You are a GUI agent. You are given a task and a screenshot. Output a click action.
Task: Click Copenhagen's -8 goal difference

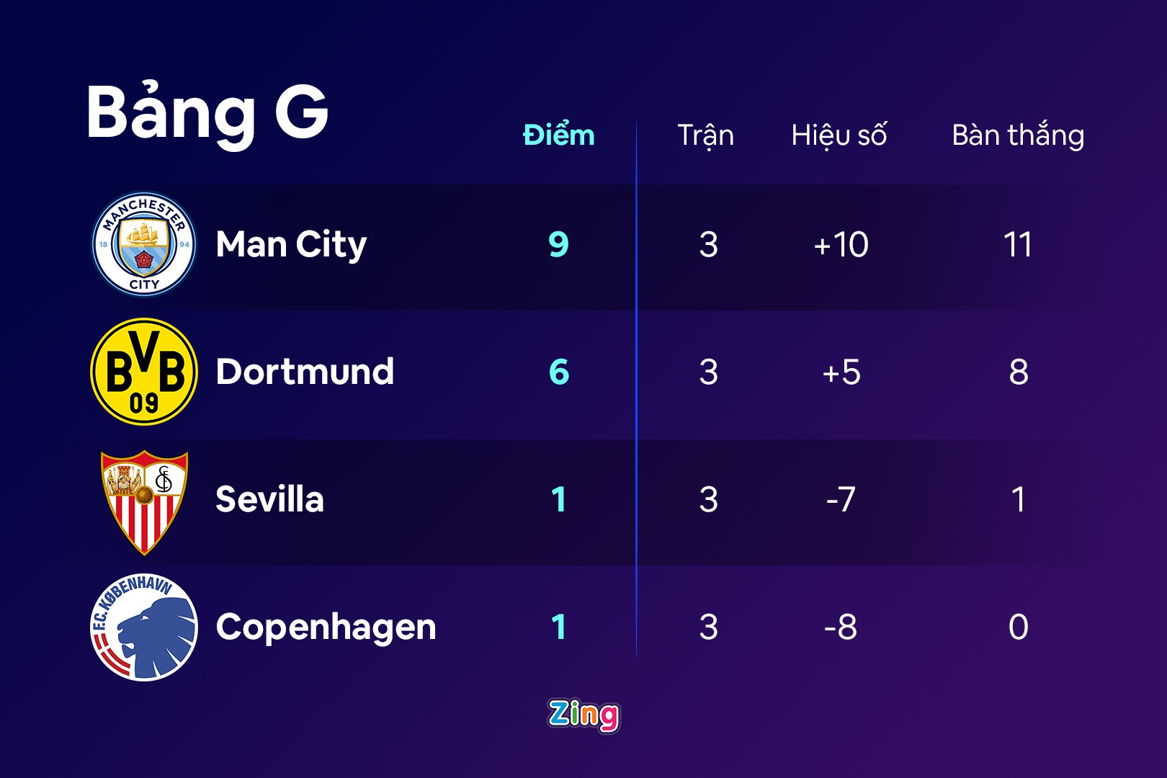(x=841, y=627)
